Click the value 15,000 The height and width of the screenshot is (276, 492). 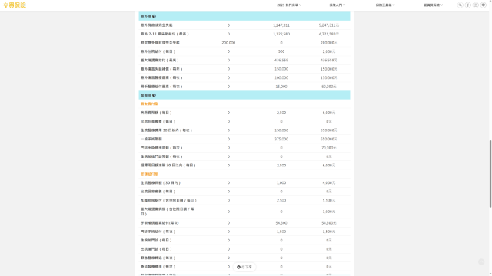281,87
